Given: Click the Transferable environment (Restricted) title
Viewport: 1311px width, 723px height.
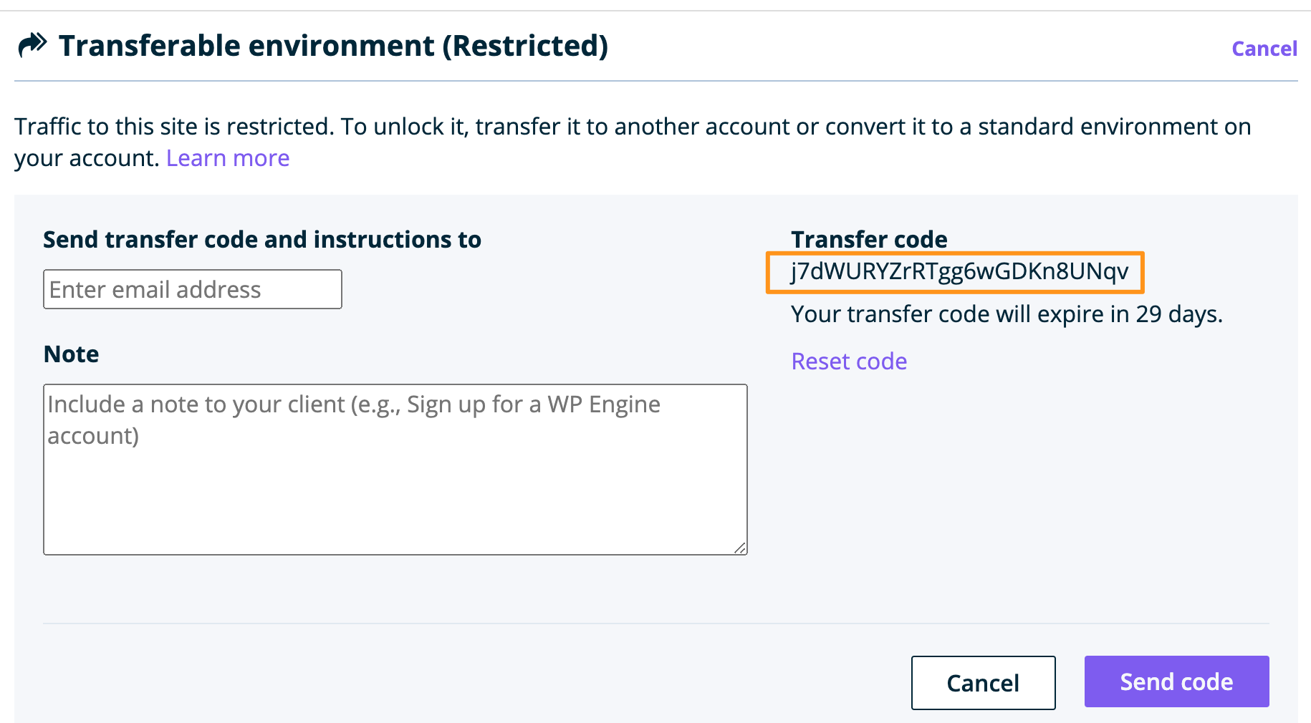Looking at the screenshot, I should click(x=333, y=46).
